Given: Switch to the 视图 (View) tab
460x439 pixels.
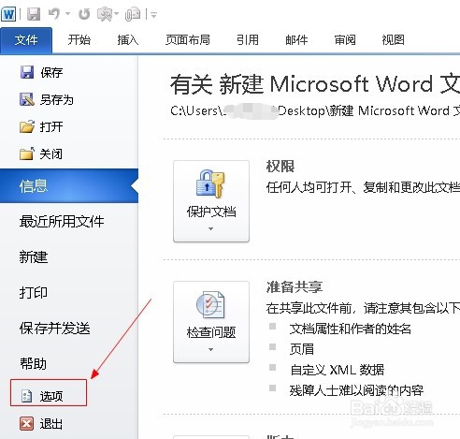Looking at the screenshot, I should click(393, 40).
